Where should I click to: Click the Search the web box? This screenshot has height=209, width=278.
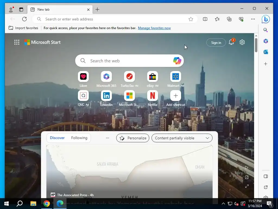[x=129, y=61]
